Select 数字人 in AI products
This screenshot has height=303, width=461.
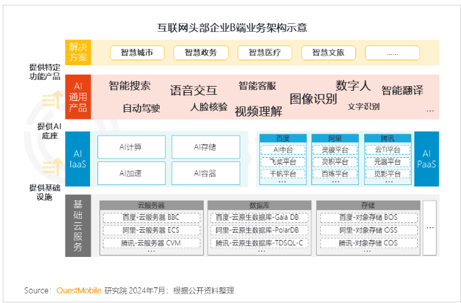[353, 85]
